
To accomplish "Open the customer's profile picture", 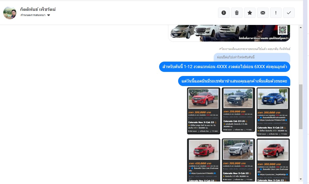I will tap(10, 13).
